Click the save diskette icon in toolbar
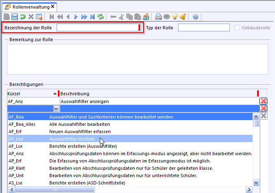Screen dimensions: 275x193 (15, 17)
